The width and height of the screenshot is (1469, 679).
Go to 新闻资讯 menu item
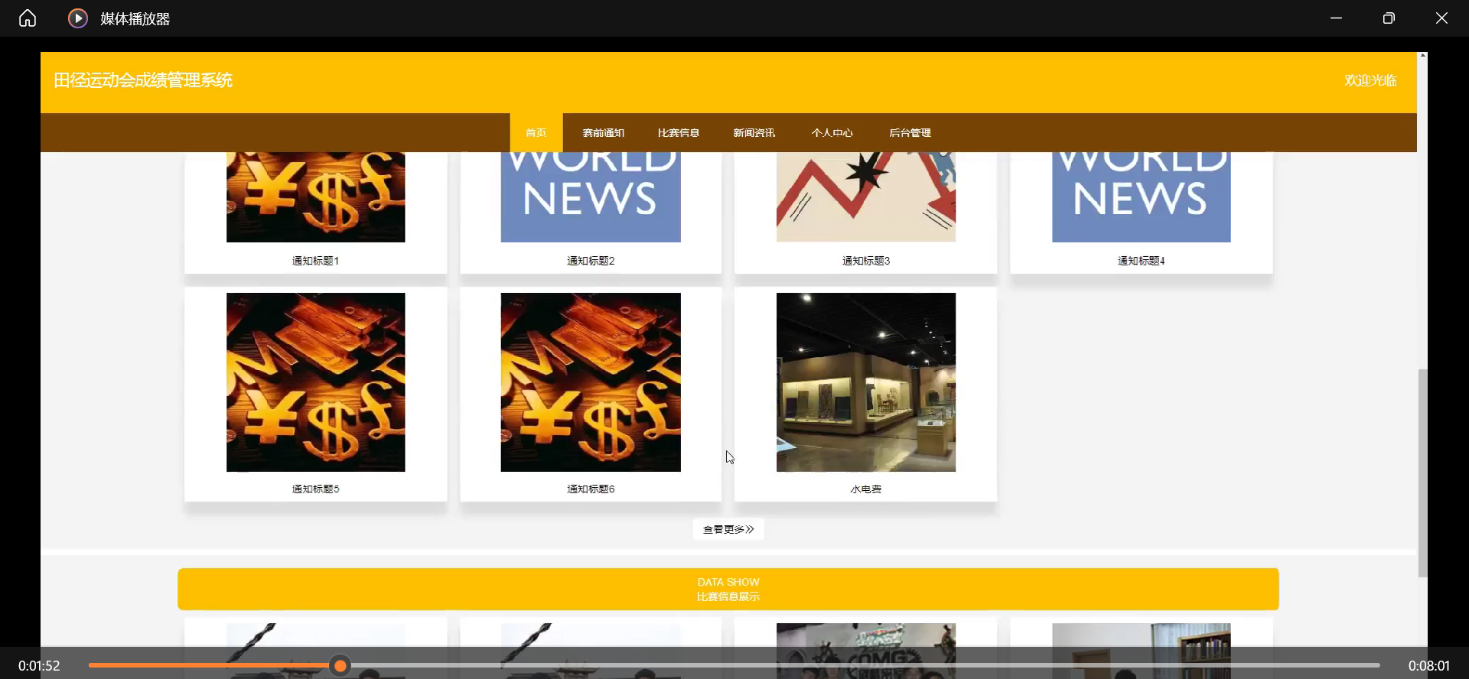tap(754, 133)
